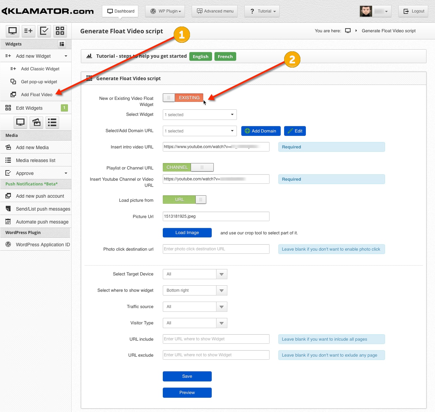
Task: Open the Select/Add Domain URL dropdown
Action: (200, 131)
